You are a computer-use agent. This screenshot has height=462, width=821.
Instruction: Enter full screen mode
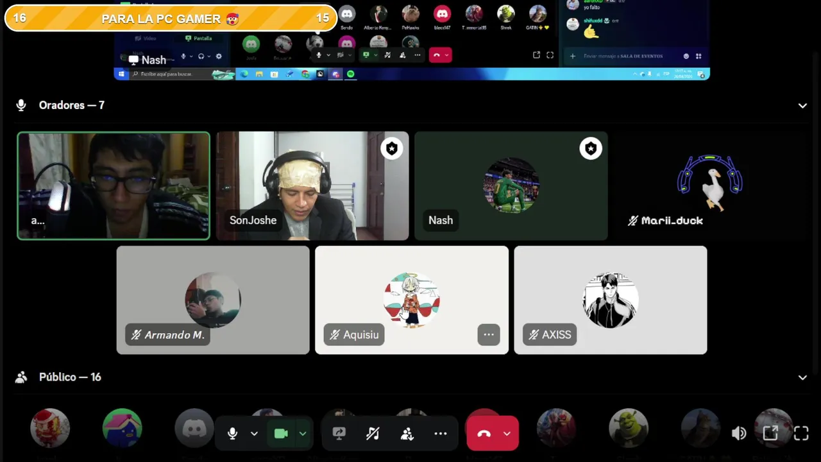click(x=801, y=434)
